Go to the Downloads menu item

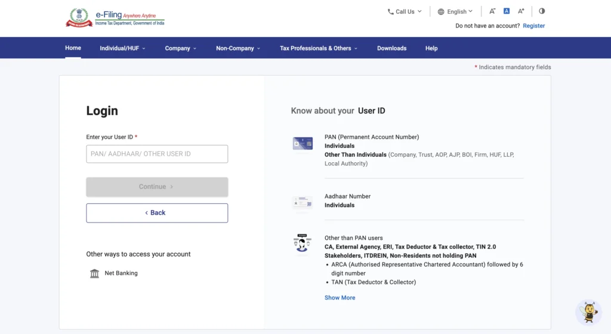(391, 48)
